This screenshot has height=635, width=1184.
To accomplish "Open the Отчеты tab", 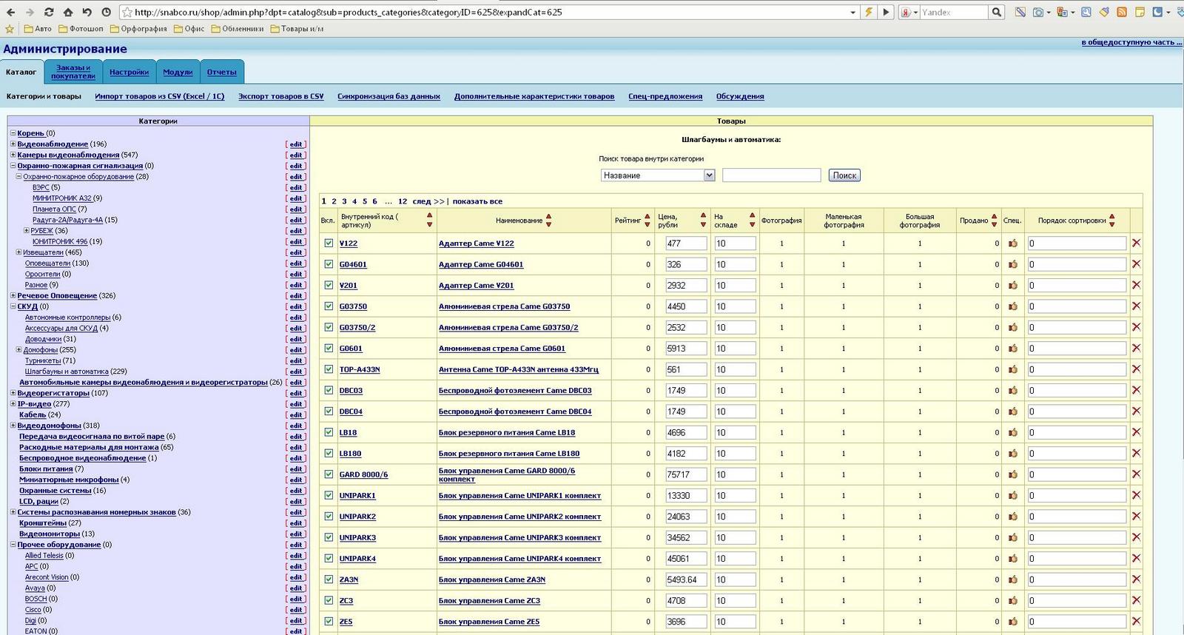I will 221,73.
